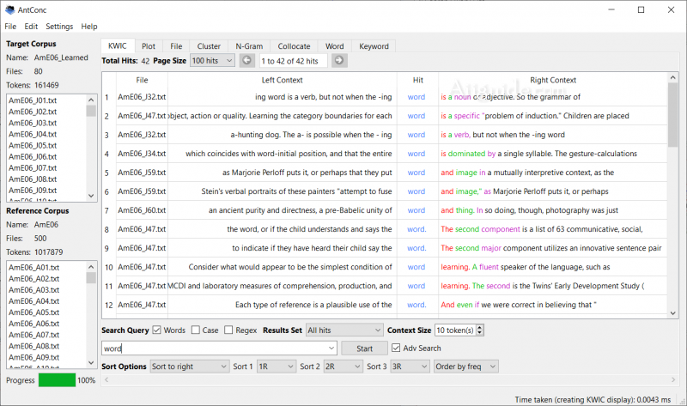The image size is (687, 406).
Task: Switch to the Keyword tab
Action: point(374,46)
